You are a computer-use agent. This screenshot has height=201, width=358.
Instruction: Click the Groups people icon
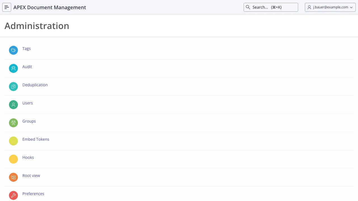pos(13,123)
